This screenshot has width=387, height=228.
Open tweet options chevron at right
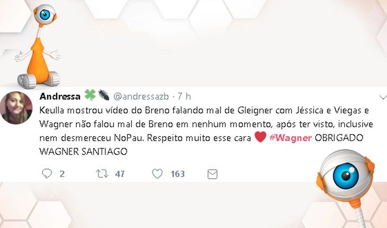(383, 97)
